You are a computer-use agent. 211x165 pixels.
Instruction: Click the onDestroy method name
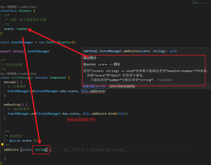point(12,105)
